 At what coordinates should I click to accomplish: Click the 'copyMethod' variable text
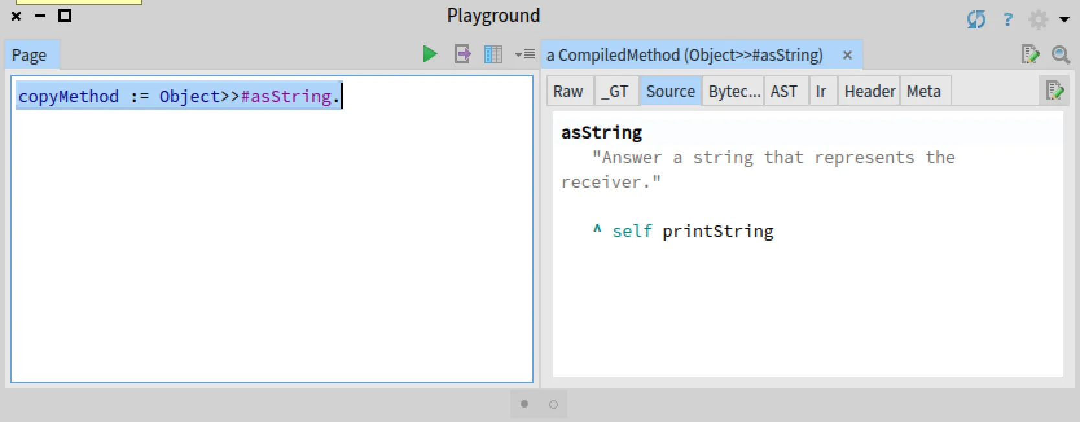[x=69, y=96]
